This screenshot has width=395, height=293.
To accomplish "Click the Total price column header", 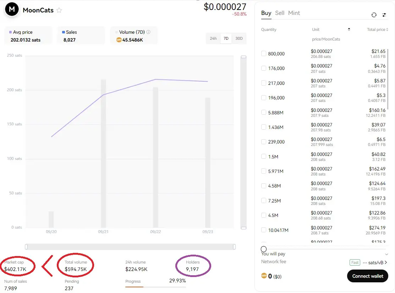I will tap(376, 29).
